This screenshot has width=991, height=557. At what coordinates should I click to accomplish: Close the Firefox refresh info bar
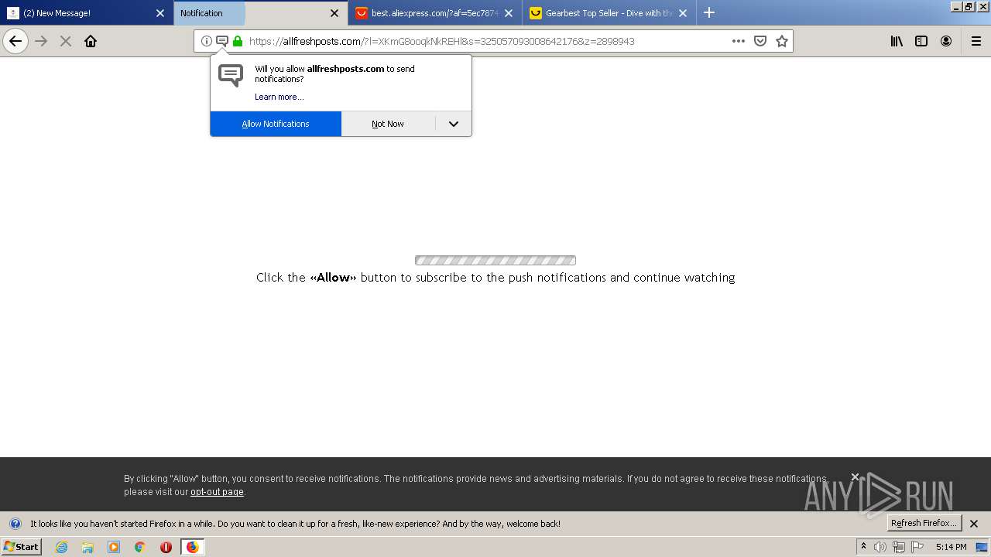pos(974,524)
